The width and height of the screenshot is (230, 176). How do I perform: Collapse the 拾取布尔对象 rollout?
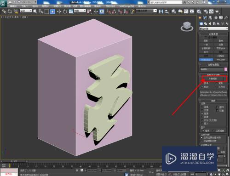[x=213, y=75]
